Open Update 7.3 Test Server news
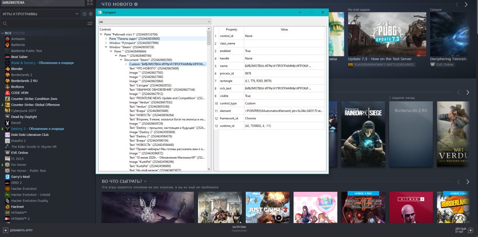The height and width of the screenshot is (237, 478). click(x=380, y=59)
